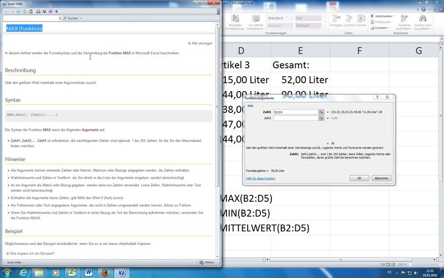Click the help search text field
Viewport: 444px width, 278px height.
click(x=31, y=18)
